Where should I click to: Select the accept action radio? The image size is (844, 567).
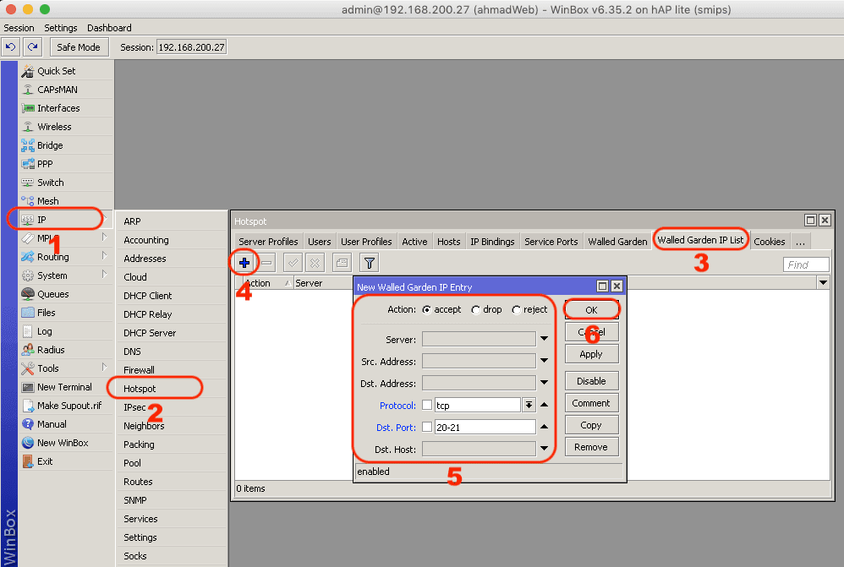pos(427,310)
